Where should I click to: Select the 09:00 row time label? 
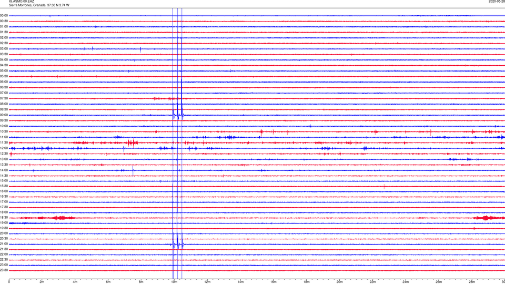pyautogui.click(x=4, y=115)
